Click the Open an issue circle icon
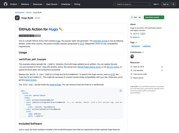Viewport: 179px width, 133px height. pos(131,67)
